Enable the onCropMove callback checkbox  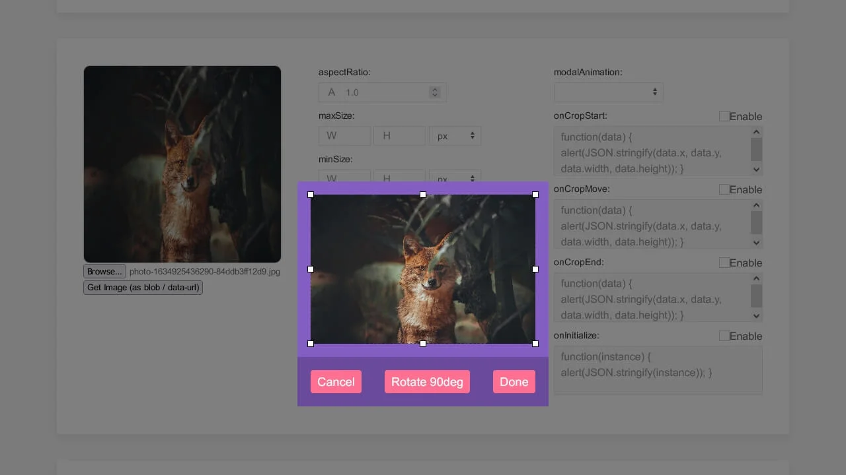(x=724, y=189)
